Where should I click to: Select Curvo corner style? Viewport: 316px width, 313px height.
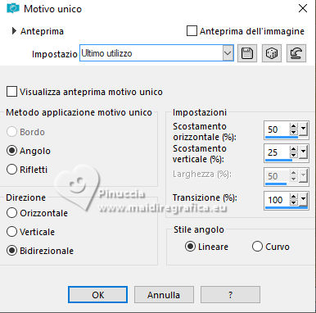tap(257, 247)
